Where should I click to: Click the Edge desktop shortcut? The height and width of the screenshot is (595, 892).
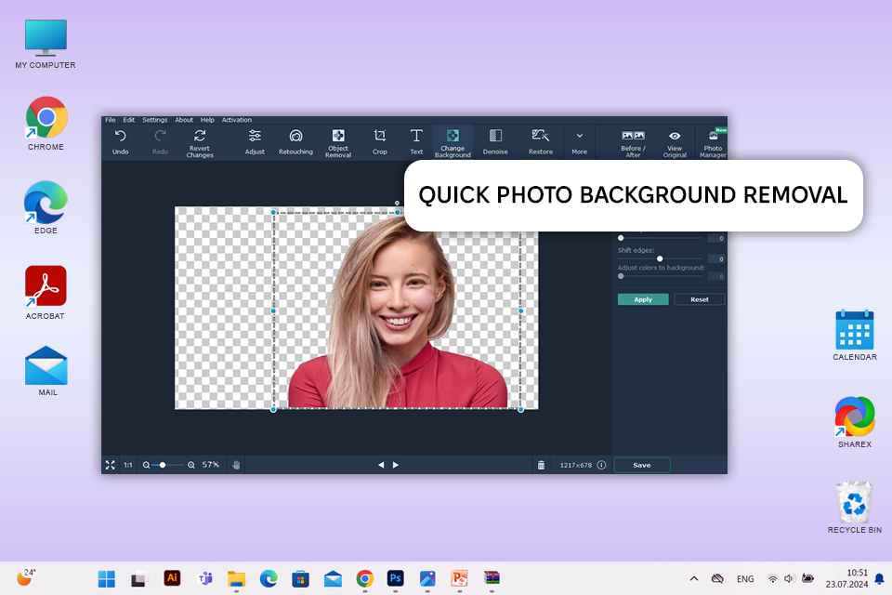coord(46,207)
